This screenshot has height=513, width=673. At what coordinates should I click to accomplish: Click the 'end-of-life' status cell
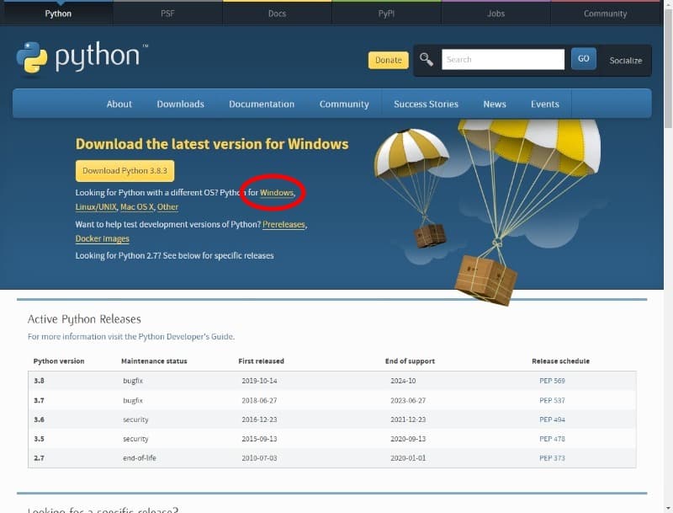[x=140, y=458]
